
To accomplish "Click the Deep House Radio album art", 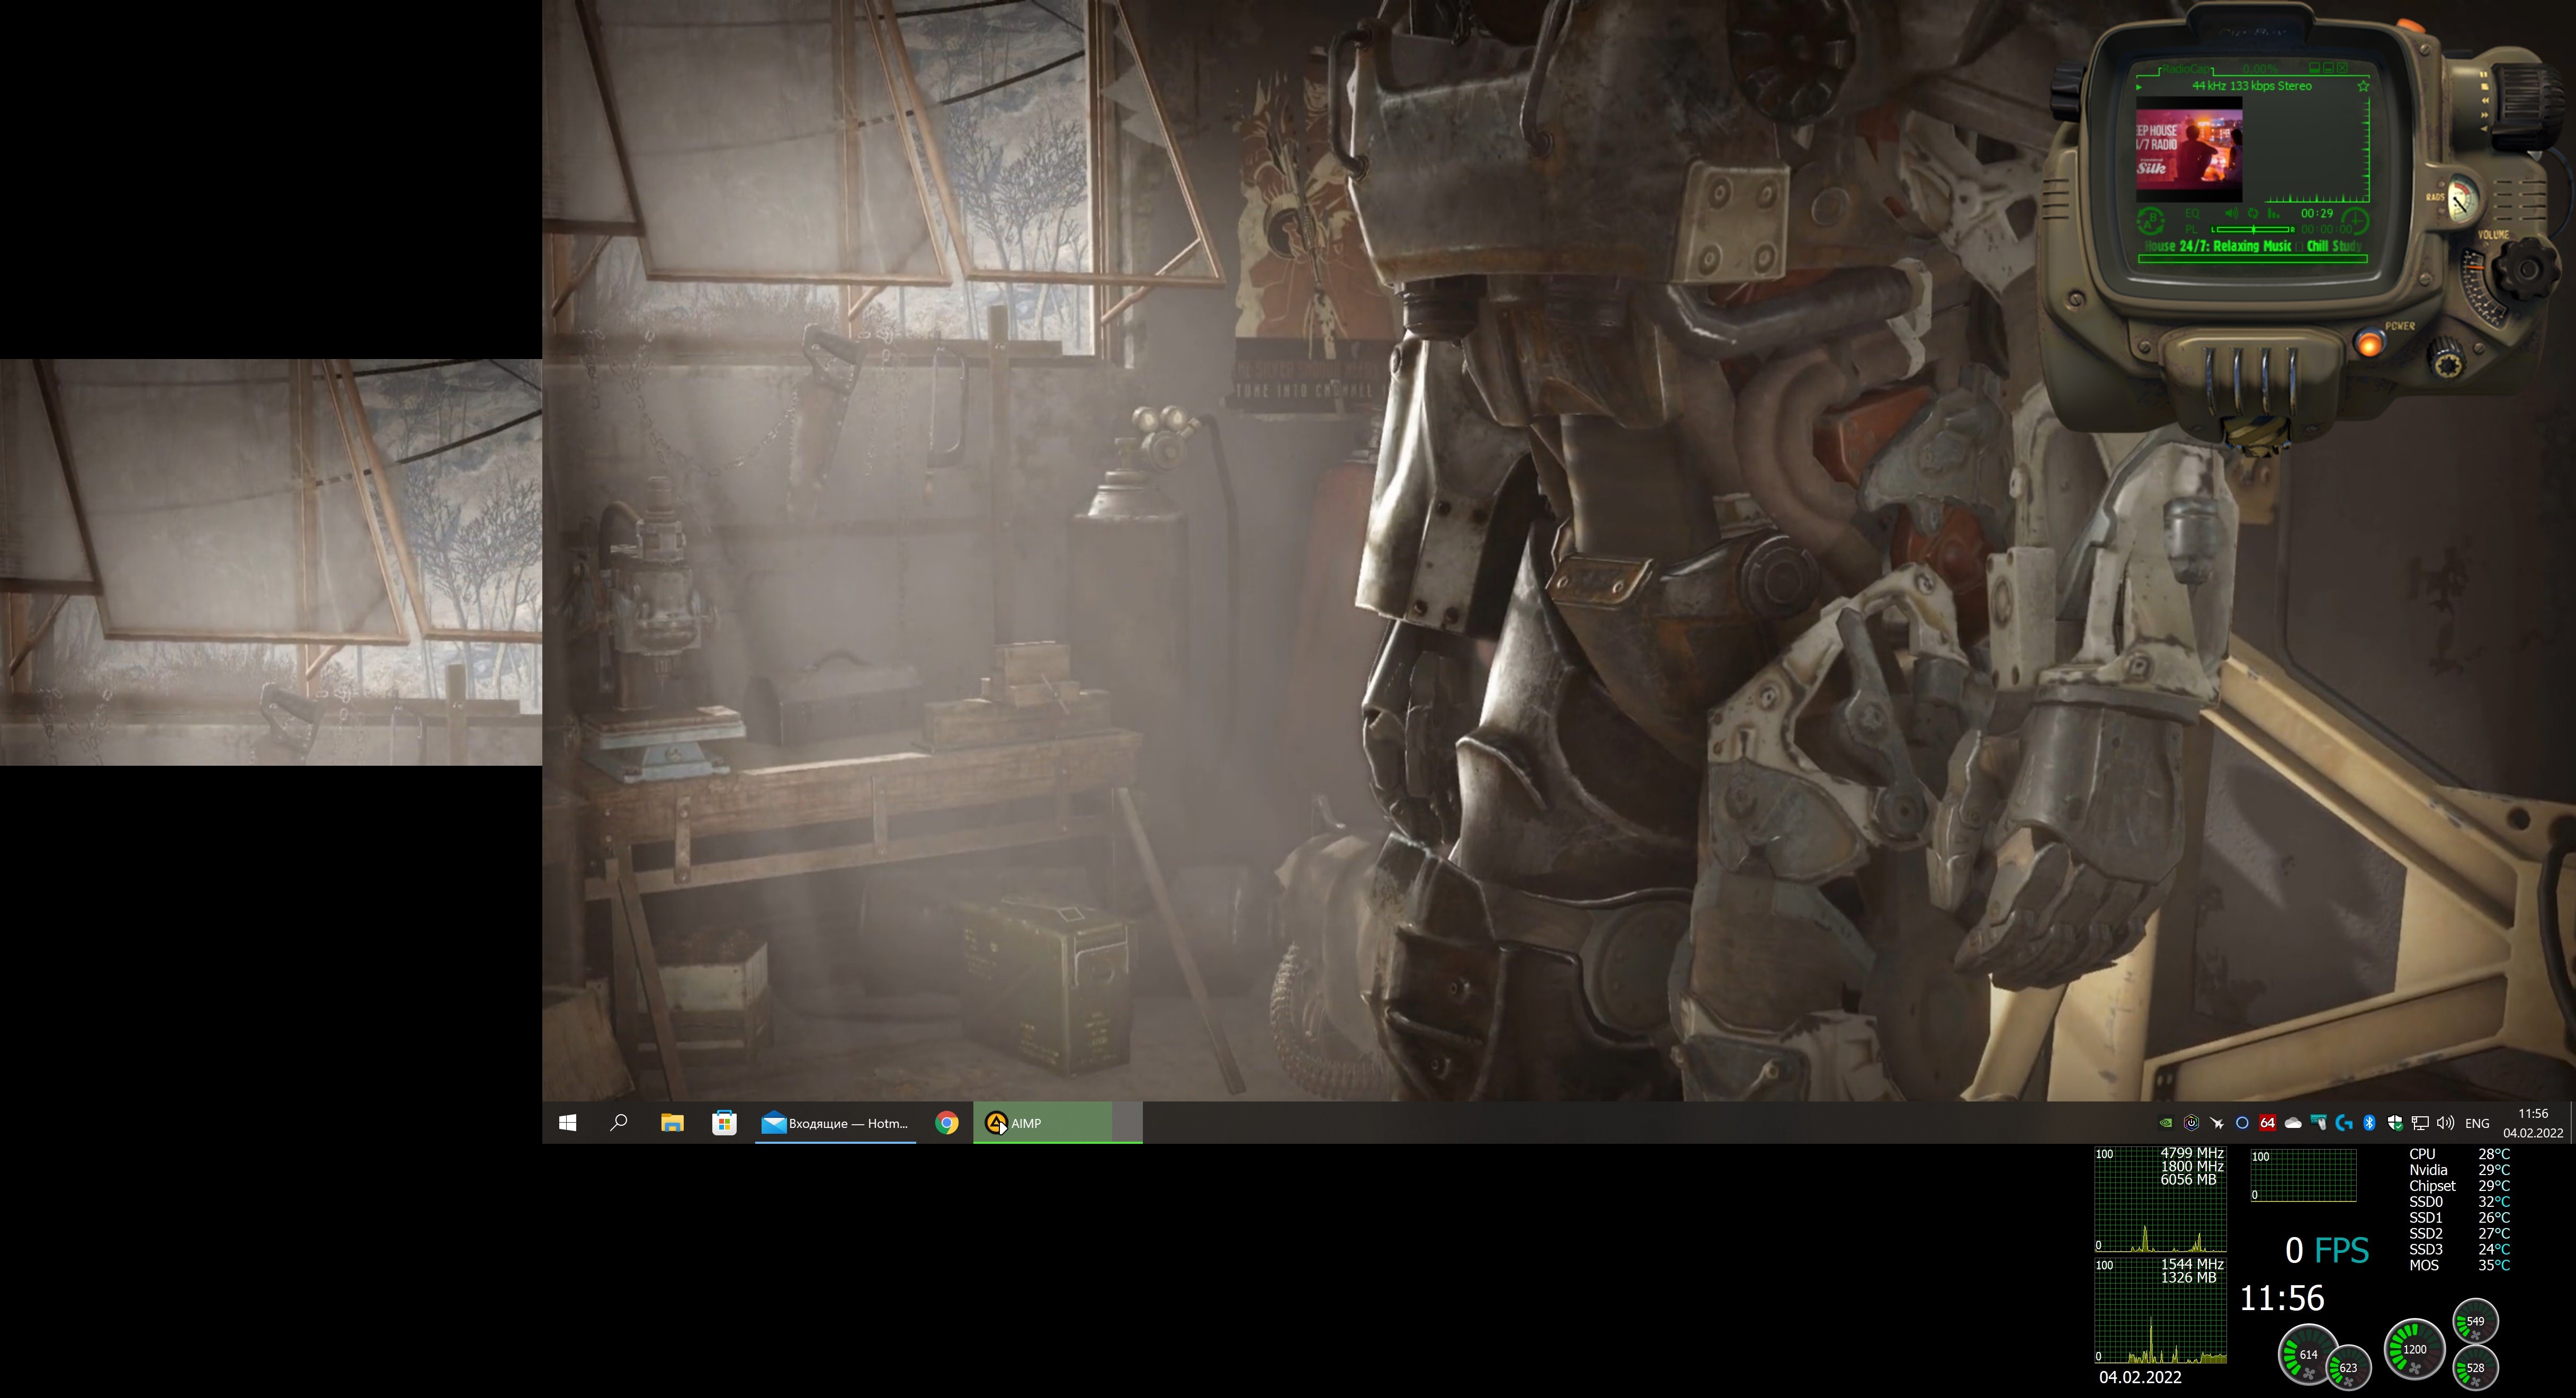I will tap(2190, 149).
